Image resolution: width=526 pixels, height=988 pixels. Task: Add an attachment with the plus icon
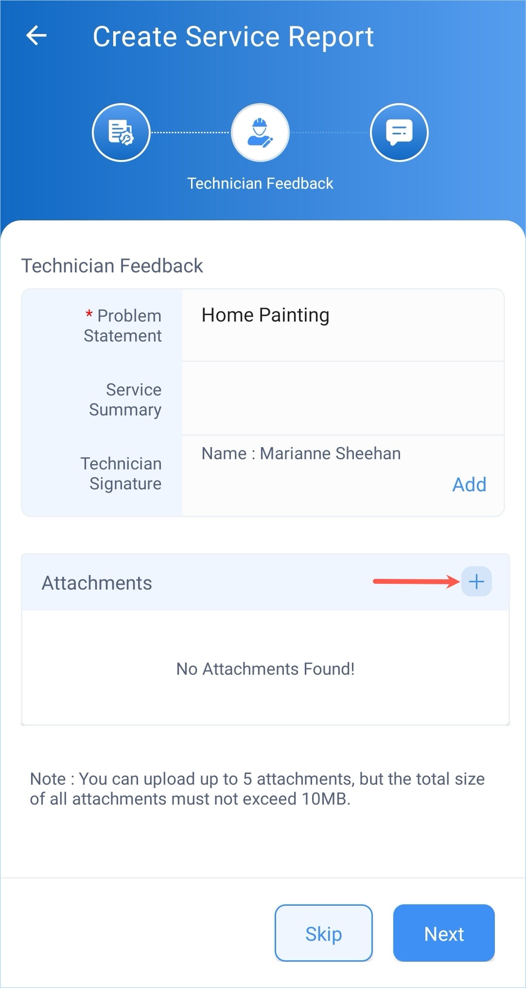[x=476, y=582]
